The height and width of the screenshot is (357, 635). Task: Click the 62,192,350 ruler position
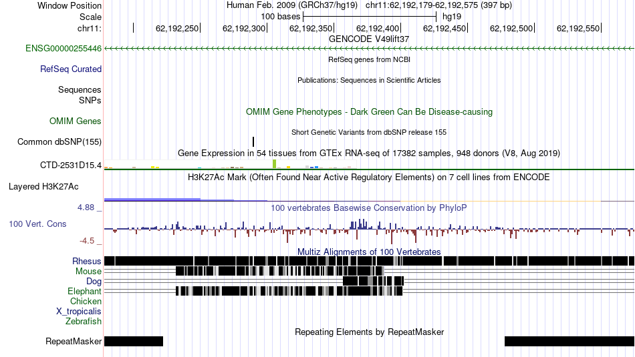(311, 28)
